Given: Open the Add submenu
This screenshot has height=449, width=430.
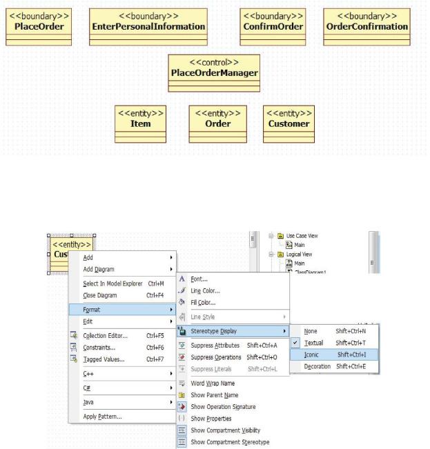Looking at the screenshot, I should coord(122,257).
